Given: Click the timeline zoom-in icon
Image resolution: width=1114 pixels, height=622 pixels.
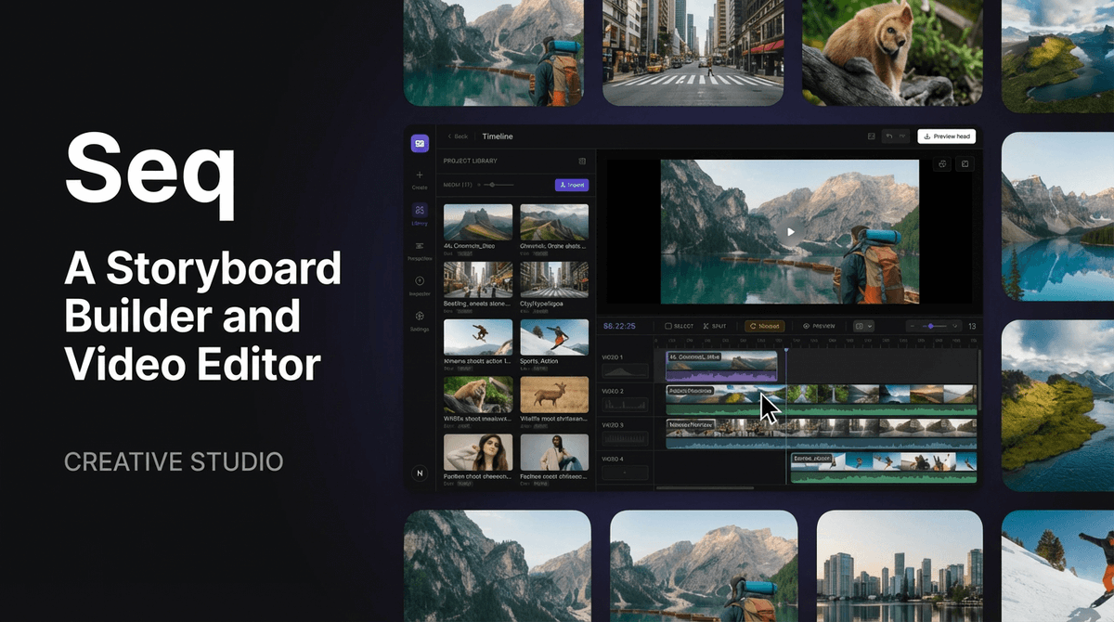Looking at the screenshot, I should [954, 326].
